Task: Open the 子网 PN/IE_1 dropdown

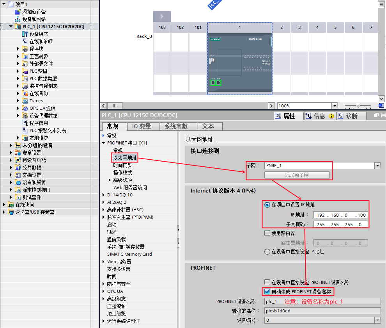Action: (378, 166)
